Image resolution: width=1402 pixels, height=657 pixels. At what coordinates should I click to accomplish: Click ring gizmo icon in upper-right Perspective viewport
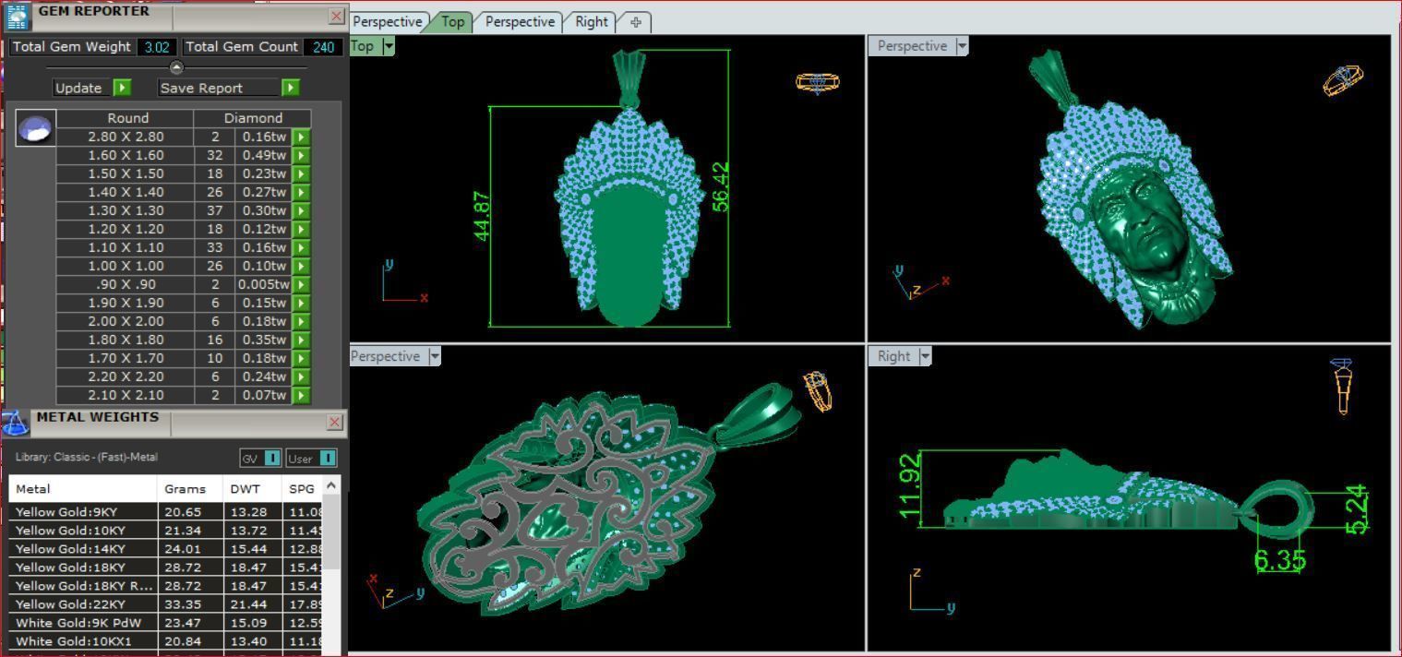click(x=1343, y=80)
